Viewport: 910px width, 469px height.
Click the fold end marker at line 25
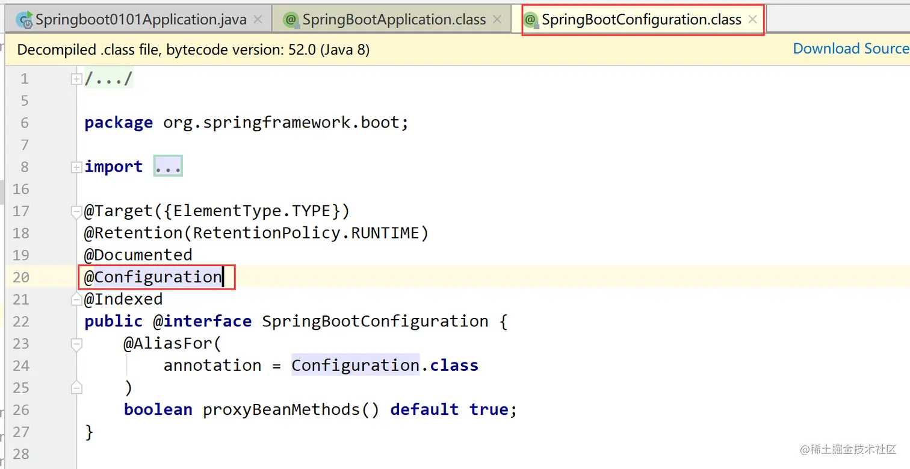click(76, 388)
